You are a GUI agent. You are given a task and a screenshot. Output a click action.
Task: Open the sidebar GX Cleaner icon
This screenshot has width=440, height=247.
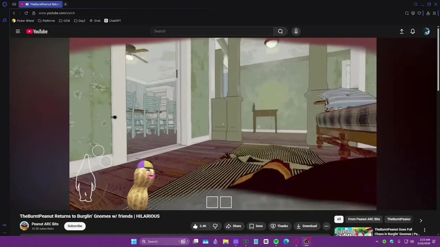[x=4, y=20]
